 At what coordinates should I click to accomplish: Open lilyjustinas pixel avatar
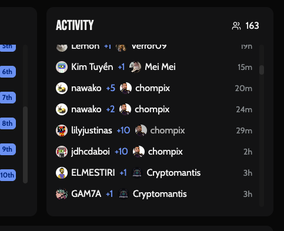pyautogui.click(x=62, y=130)
